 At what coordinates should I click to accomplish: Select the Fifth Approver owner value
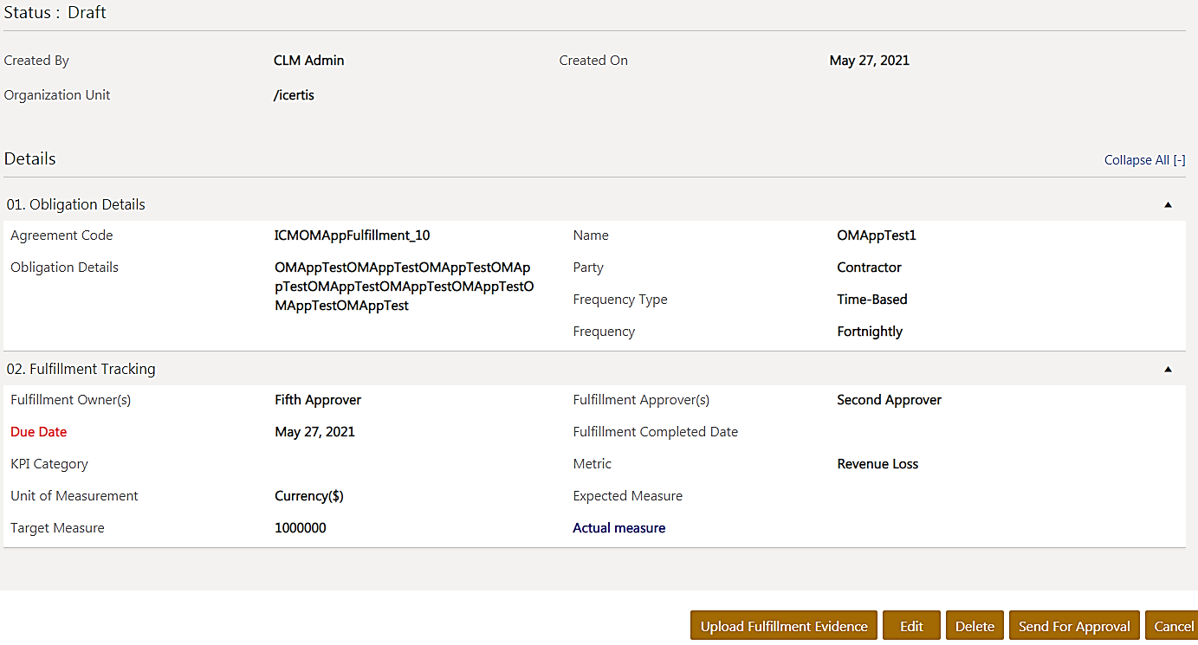[x=318, y=400]
